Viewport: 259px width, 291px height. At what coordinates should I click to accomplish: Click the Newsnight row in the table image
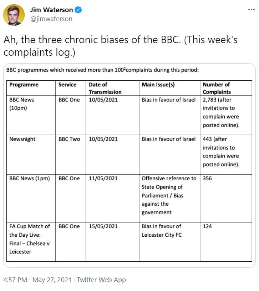[x=129, y=155]
